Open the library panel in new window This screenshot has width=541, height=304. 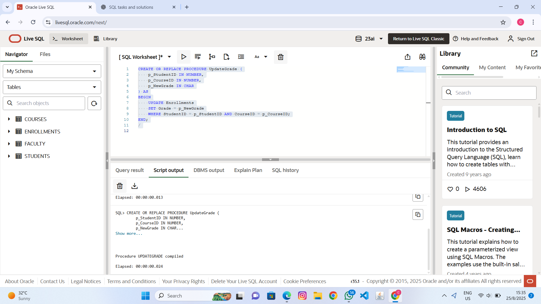click(x=534, y=53)
